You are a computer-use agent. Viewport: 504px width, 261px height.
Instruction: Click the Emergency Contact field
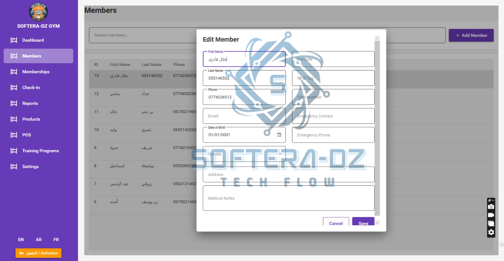(x=333, y=116)
